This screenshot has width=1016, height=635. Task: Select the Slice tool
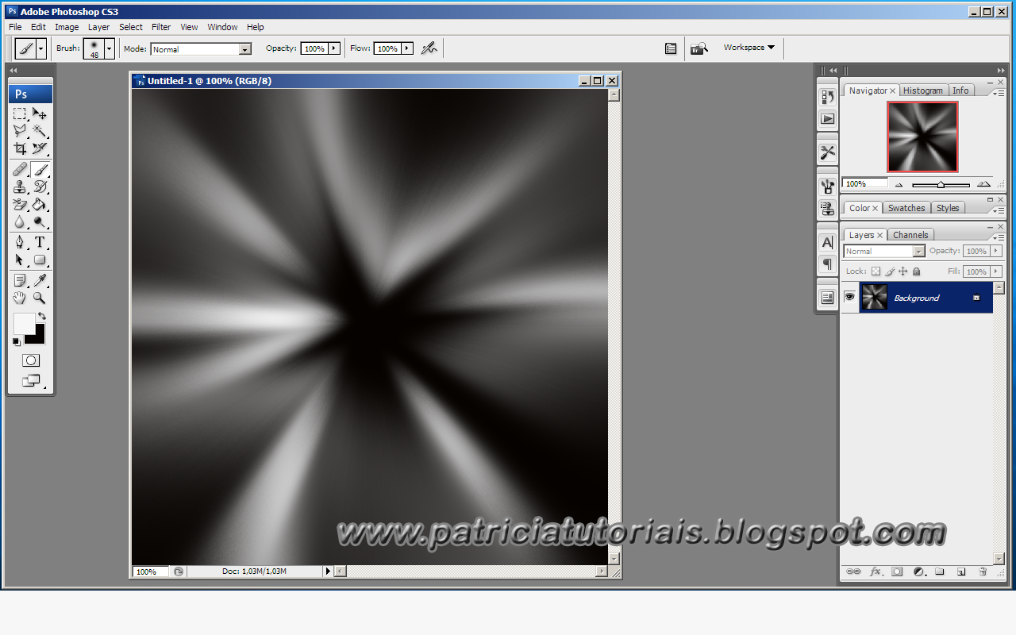[x=40, y=148]
